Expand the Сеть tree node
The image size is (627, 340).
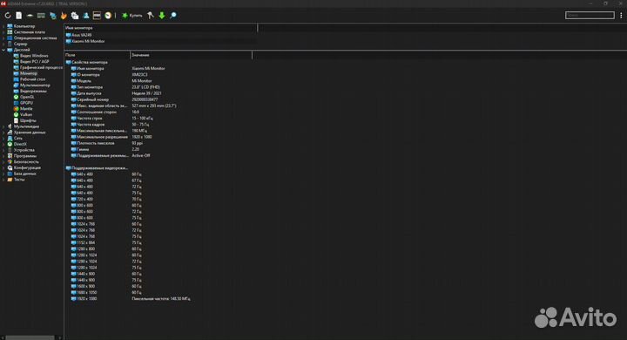(x=3, y=138)
